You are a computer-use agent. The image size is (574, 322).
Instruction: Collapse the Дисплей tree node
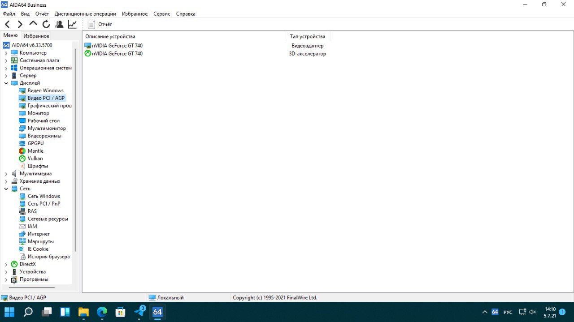click(x=6, y=83)
